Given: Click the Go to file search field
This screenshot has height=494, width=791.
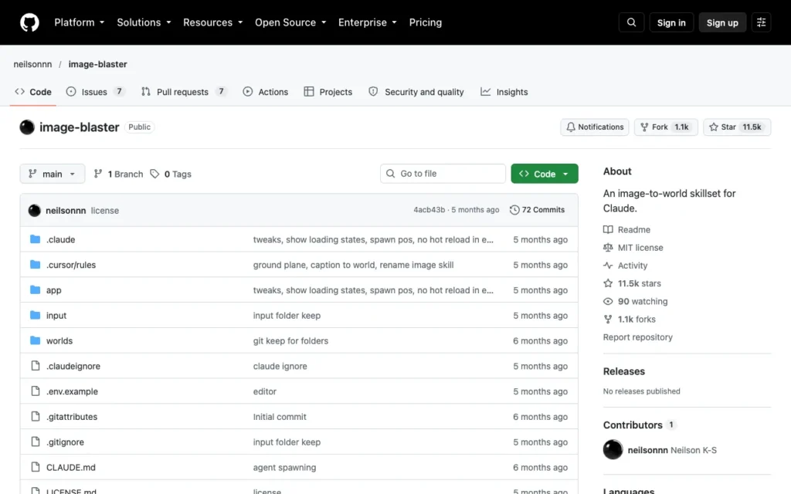Looking at the screenshot, I should point(443,174).
